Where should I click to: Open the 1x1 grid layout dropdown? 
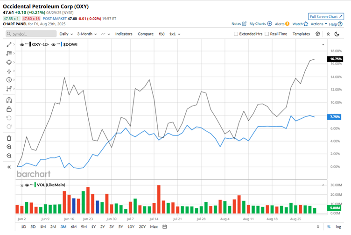(175, 34)
